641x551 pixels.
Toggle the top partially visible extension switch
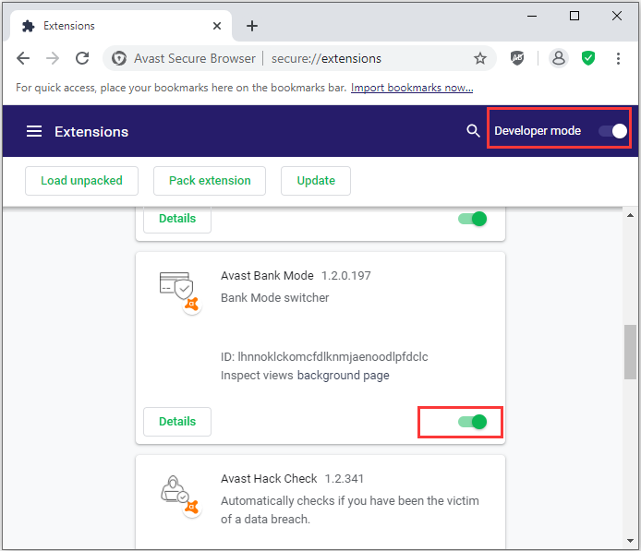tap(473, 219)
